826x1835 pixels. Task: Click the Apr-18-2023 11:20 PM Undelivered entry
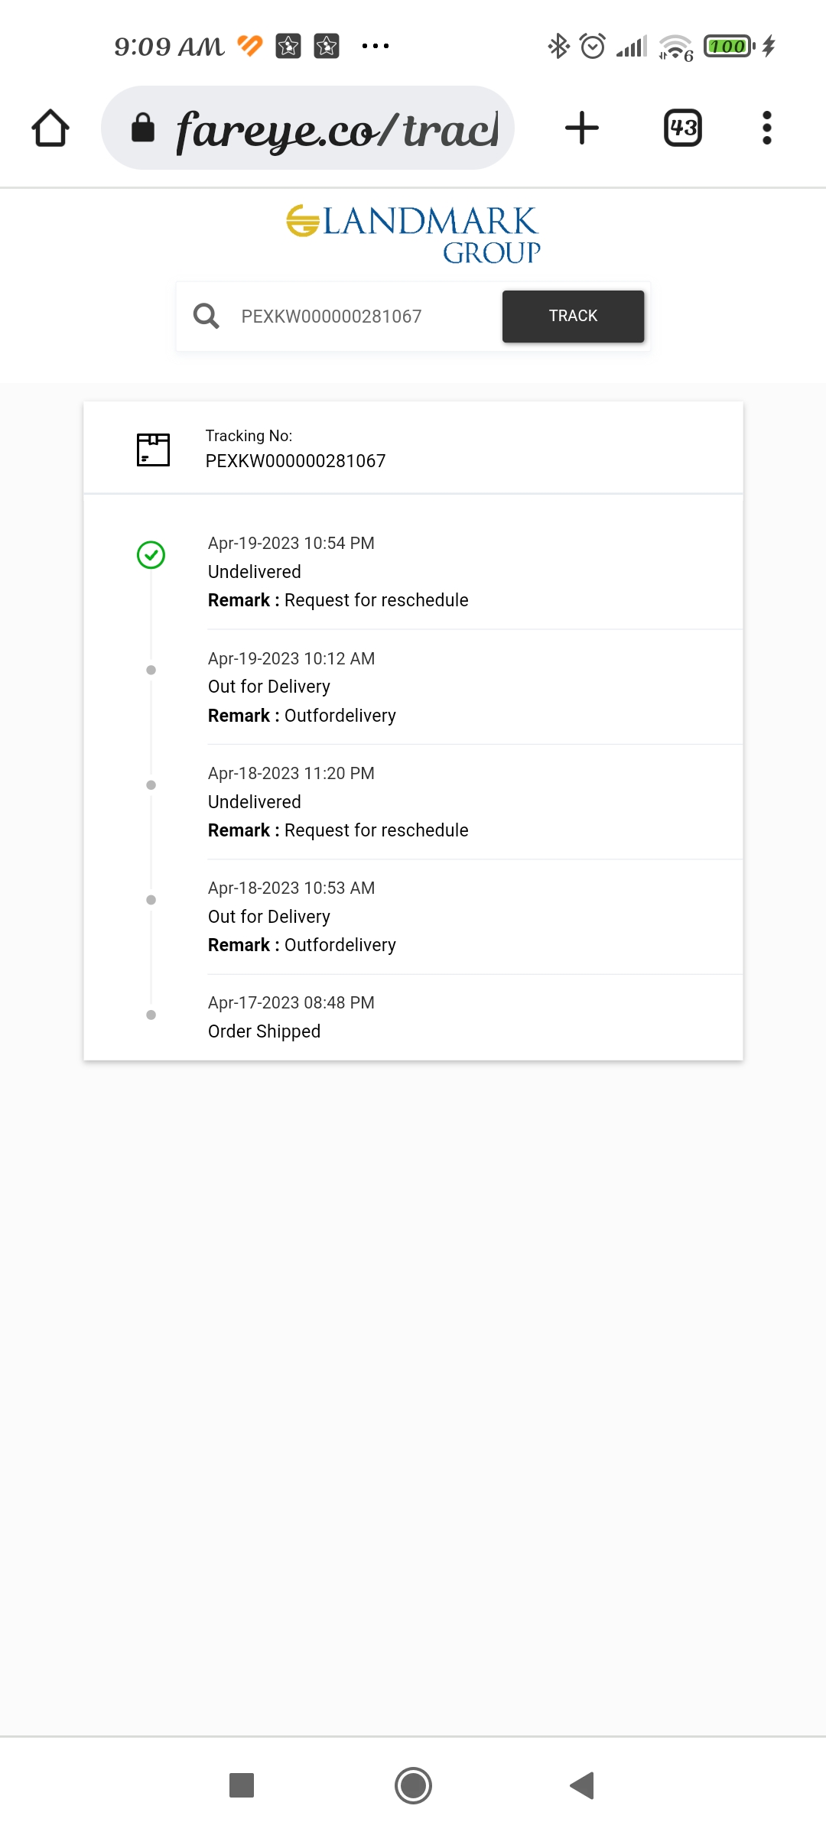pyautogui.click(x=337, y=801)
